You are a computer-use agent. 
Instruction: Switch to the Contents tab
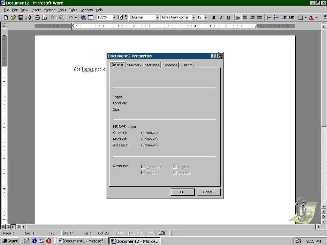[x=170, y=65]
